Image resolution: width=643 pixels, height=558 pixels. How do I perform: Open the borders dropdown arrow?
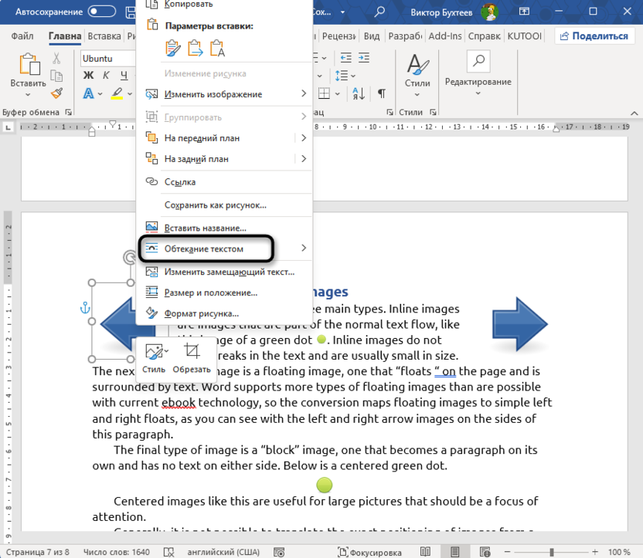pos(338,93)
